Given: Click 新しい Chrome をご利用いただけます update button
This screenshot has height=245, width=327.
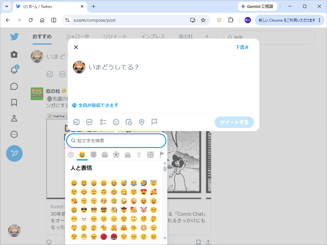Looking at the screenshot, I should (x=289, y=20).
